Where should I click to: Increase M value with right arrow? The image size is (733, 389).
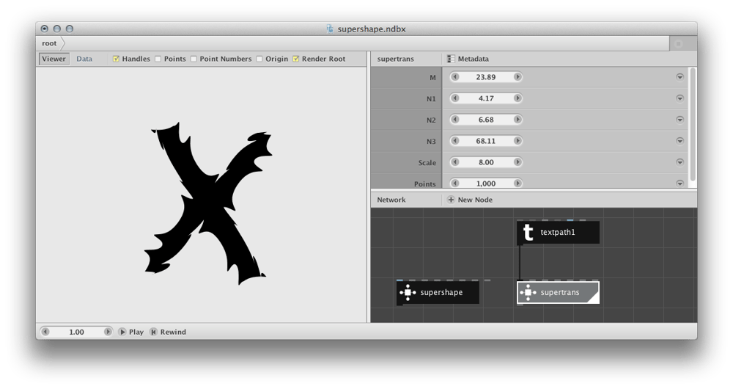coord(517,77)
